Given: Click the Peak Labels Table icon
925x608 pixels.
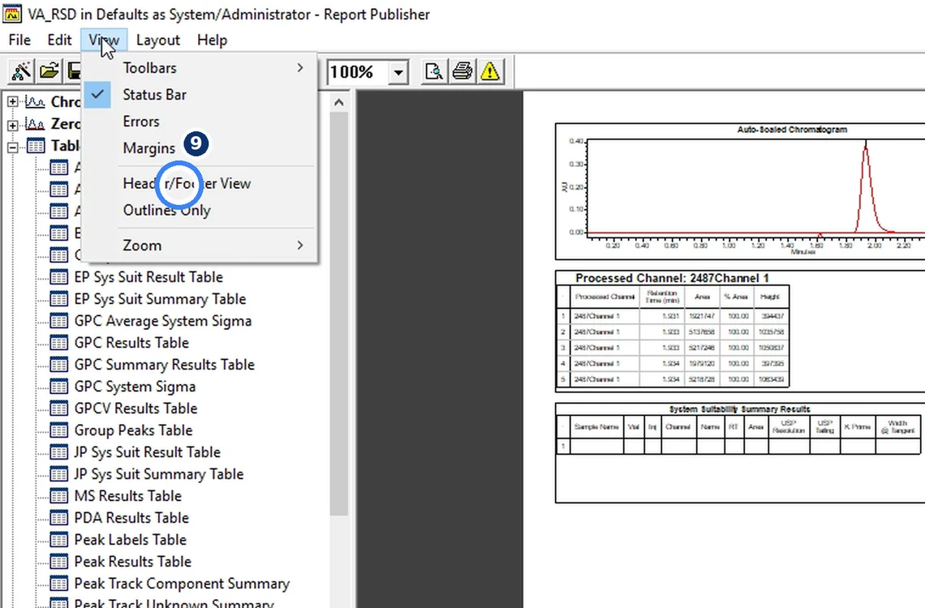Looking at the screenshot, I should (58, 539).
